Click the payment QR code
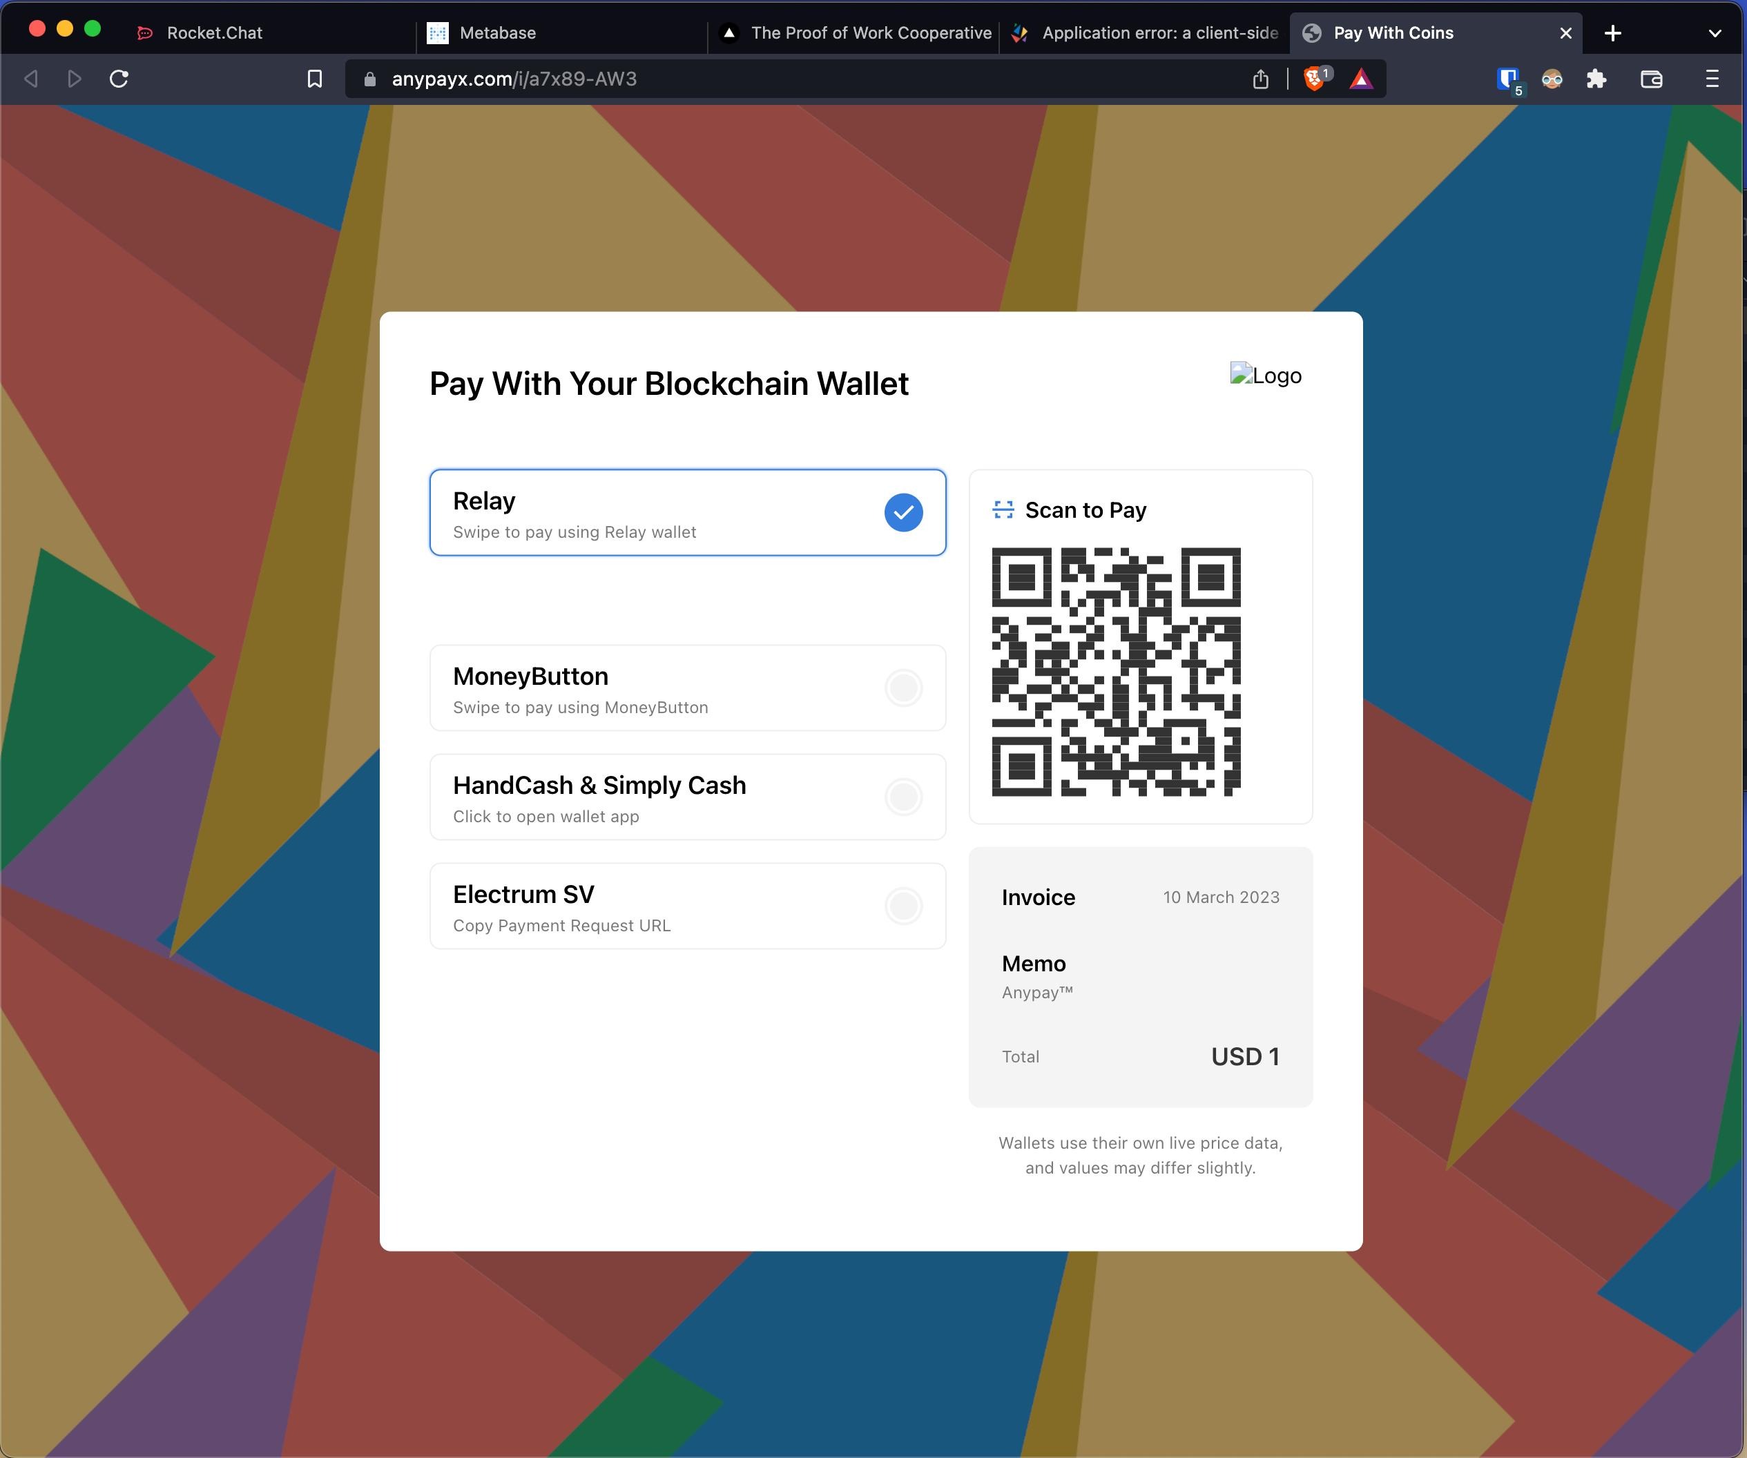 coord(1117,672)
